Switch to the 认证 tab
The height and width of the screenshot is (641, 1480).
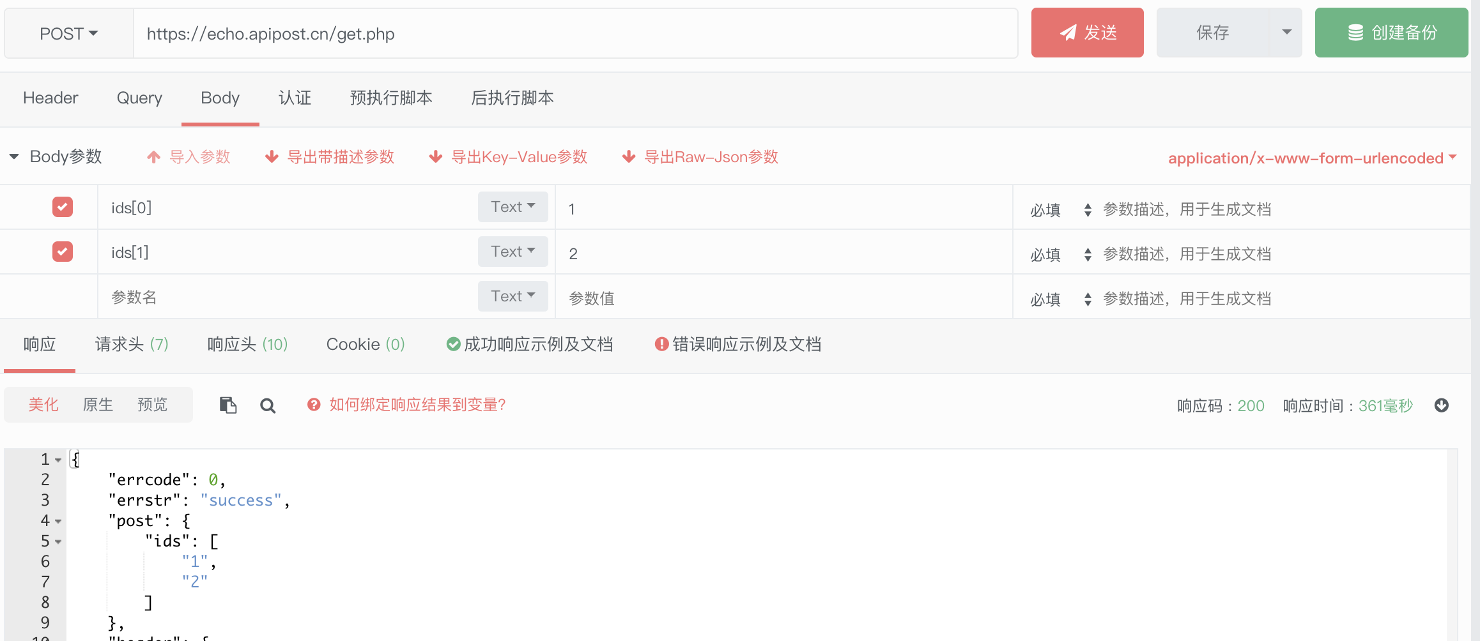tap(295, 98)
